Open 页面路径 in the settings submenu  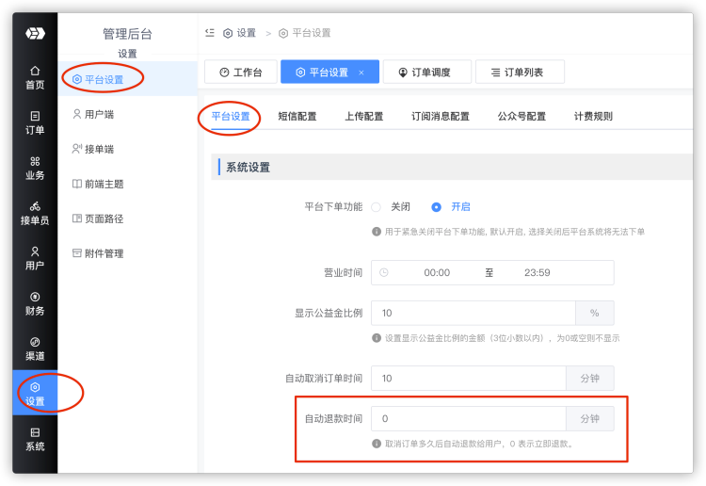click(x=127, y=219)
